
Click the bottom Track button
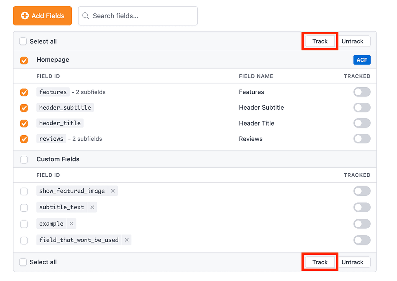click(320, 262)
